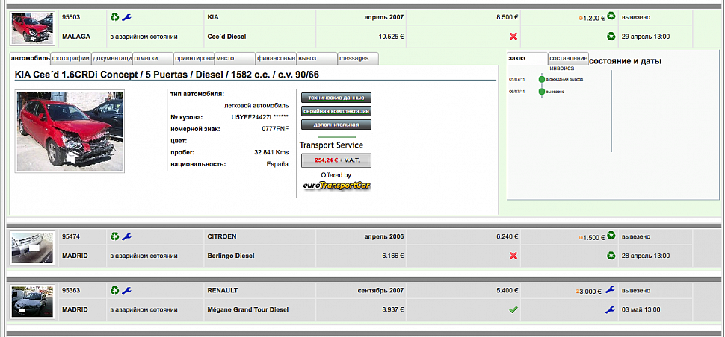Screen dimensions: 725x337
Task: Click red X mark in Citroen row
Action: (513, 256)
